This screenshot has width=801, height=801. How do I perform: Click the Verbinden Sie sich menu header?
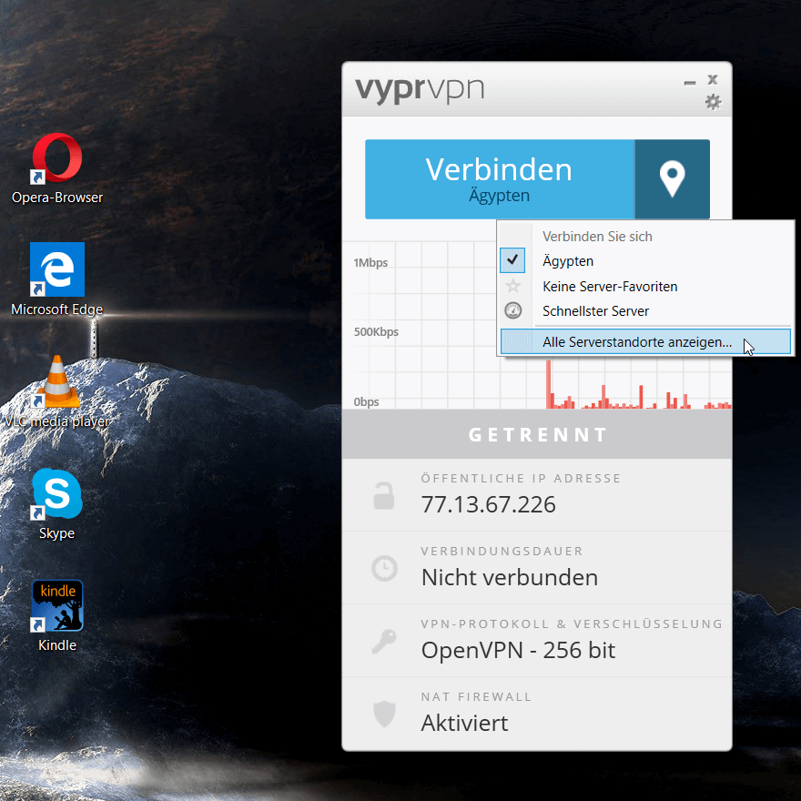click(x=597, y=237)
